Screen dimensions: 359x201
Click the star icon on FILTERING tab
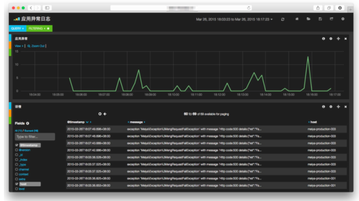(48, 28)
